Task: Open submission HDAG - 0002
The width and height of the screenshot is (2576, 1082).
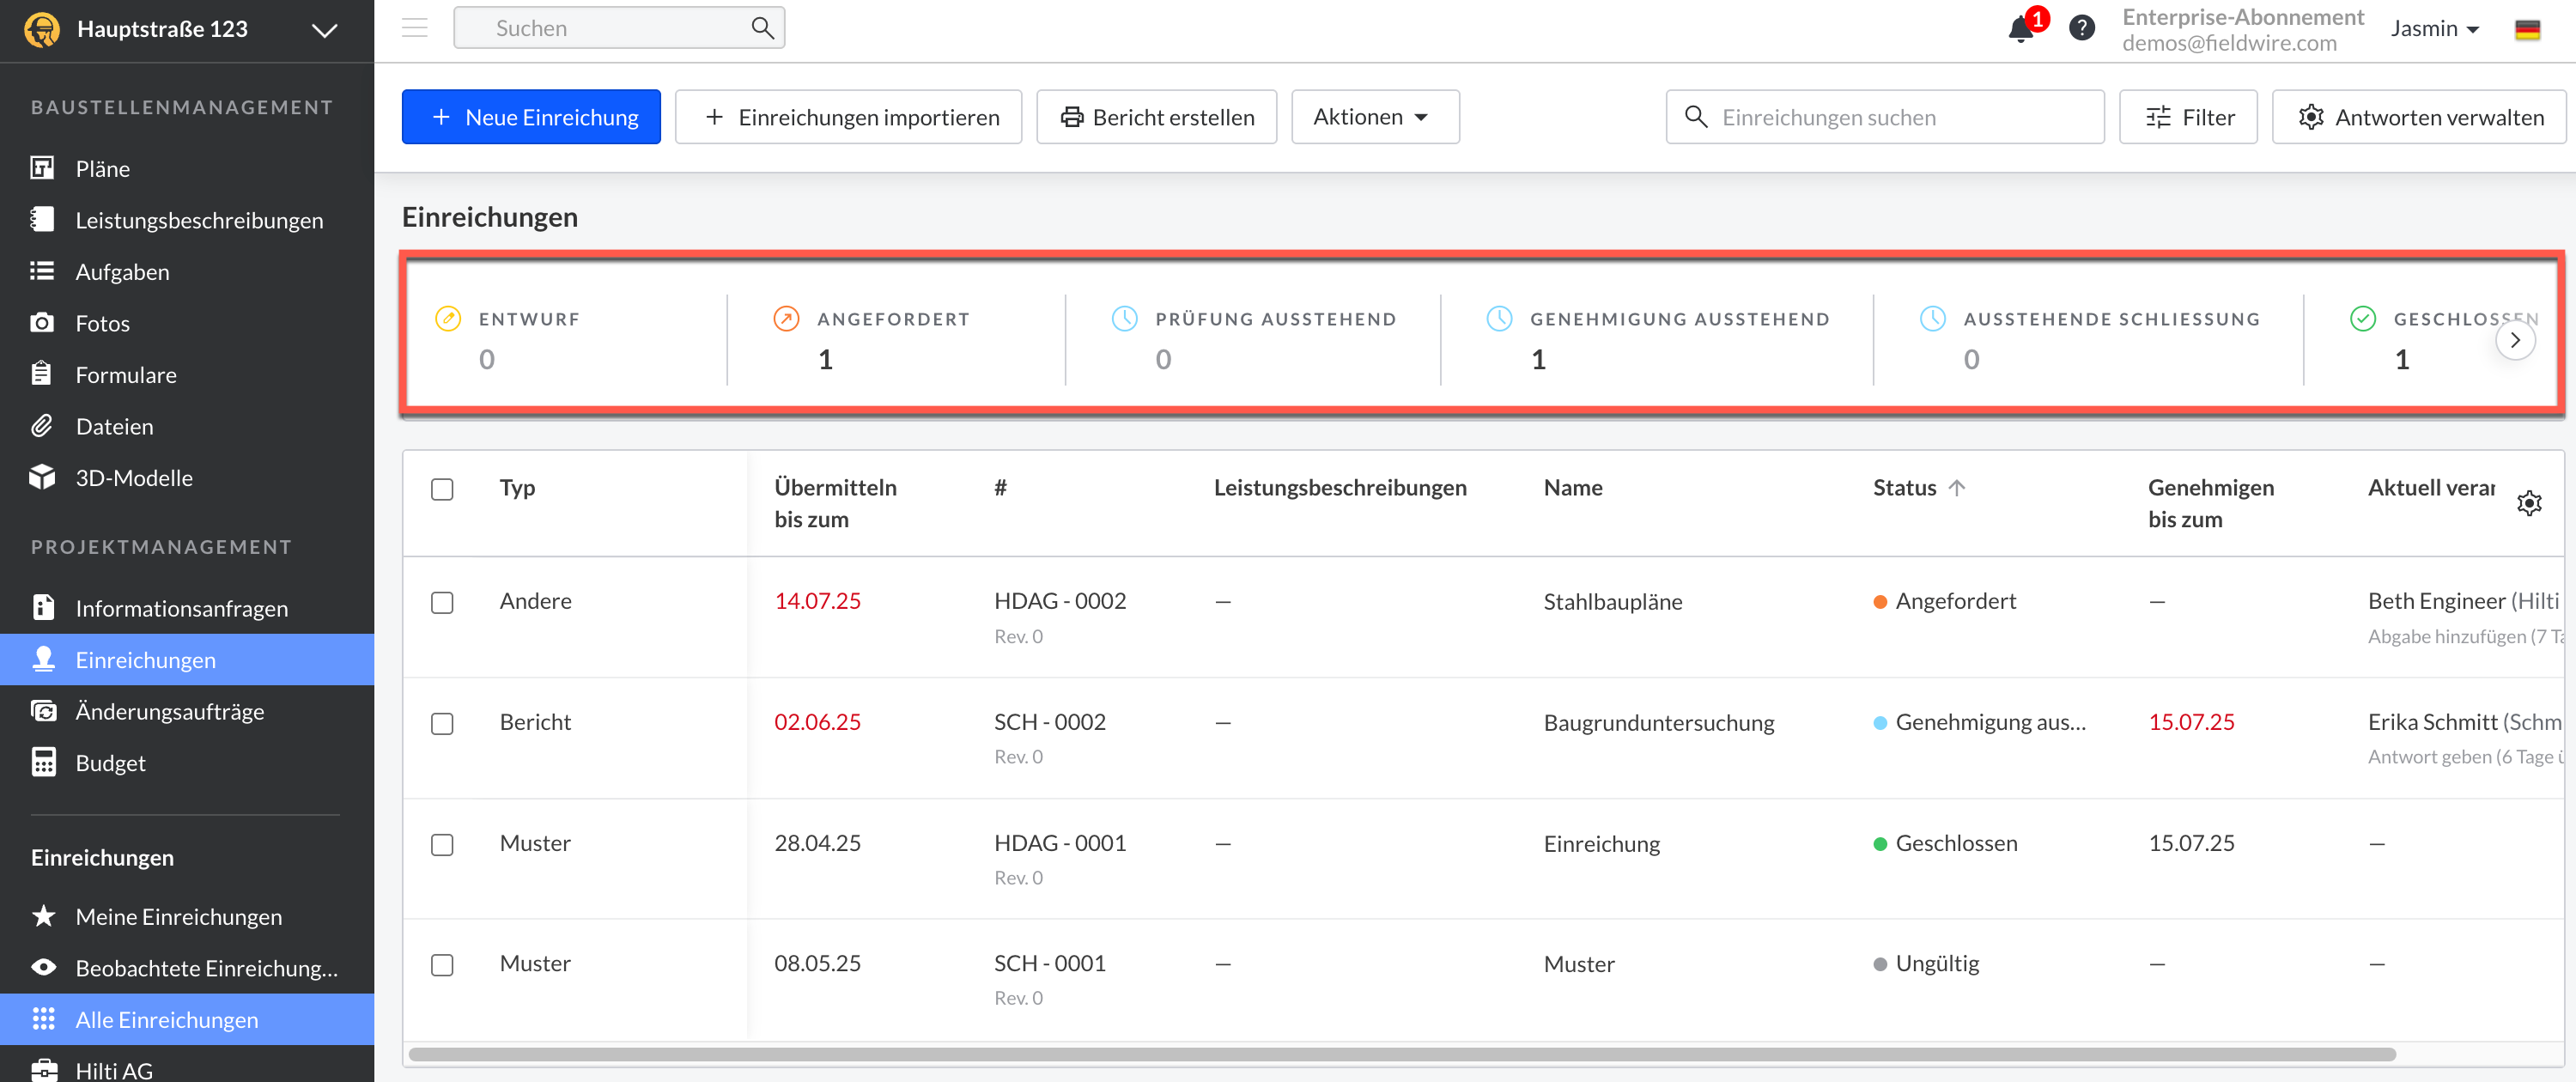Action: tap(1059, 601)
